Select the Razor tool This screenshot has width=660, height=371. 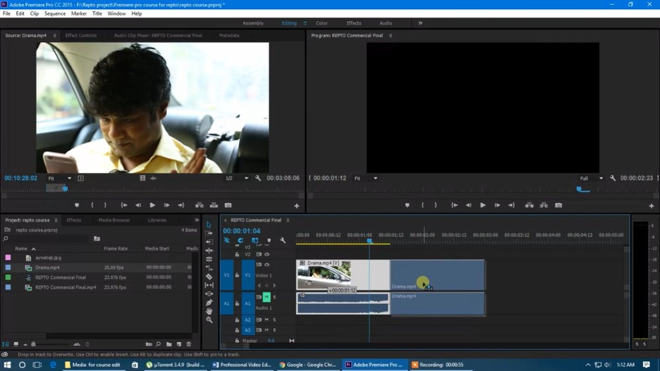[x=209, y=277]
